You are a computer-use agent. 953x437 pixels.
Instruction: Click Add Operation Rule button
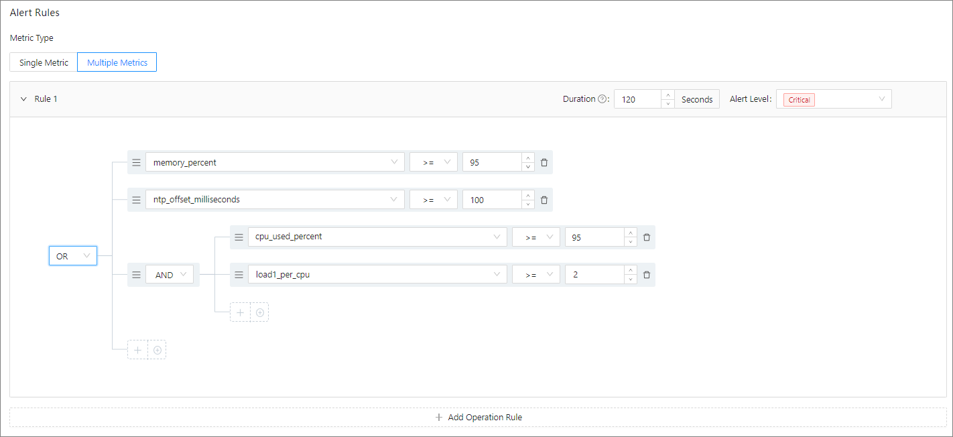[478, 417]
